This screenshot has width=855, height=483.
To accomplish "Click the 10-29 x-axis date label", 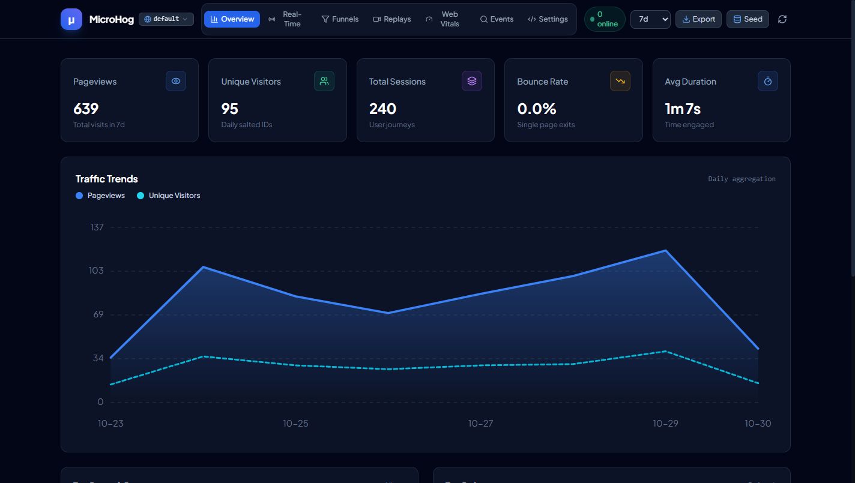I will [665, 423].
